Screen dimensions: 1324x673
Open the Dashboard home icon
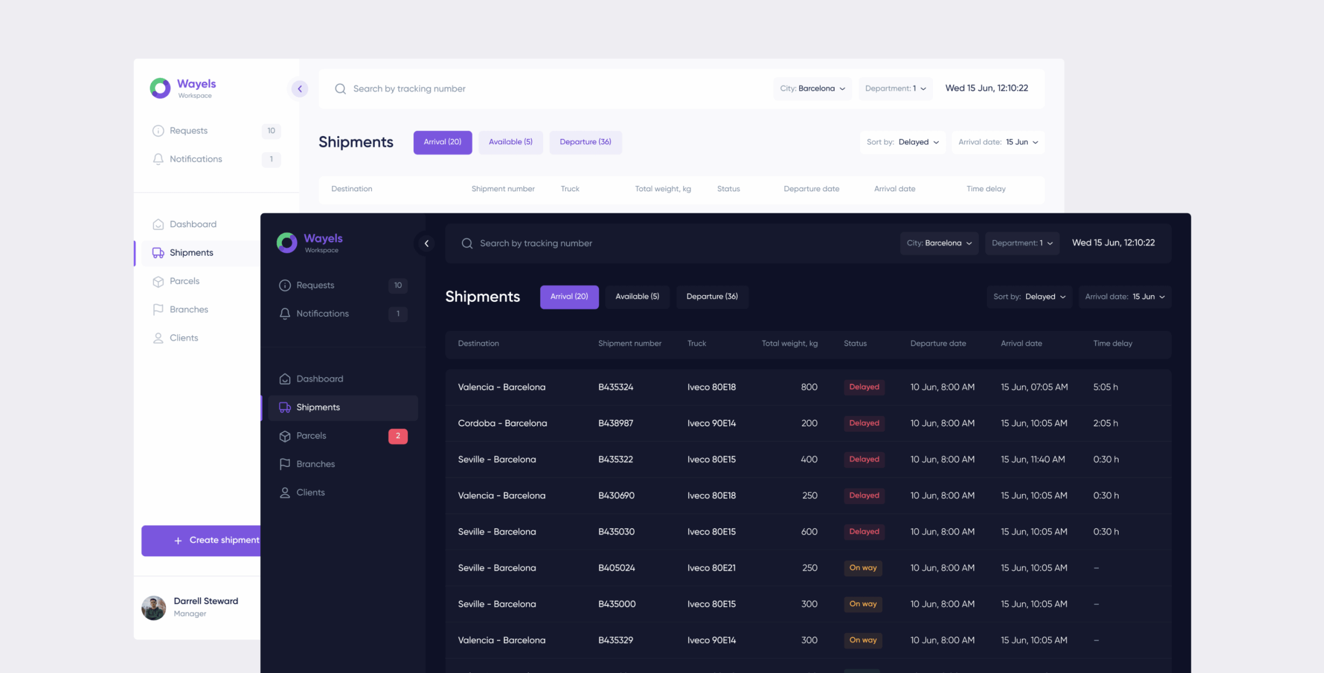(285, 378)
